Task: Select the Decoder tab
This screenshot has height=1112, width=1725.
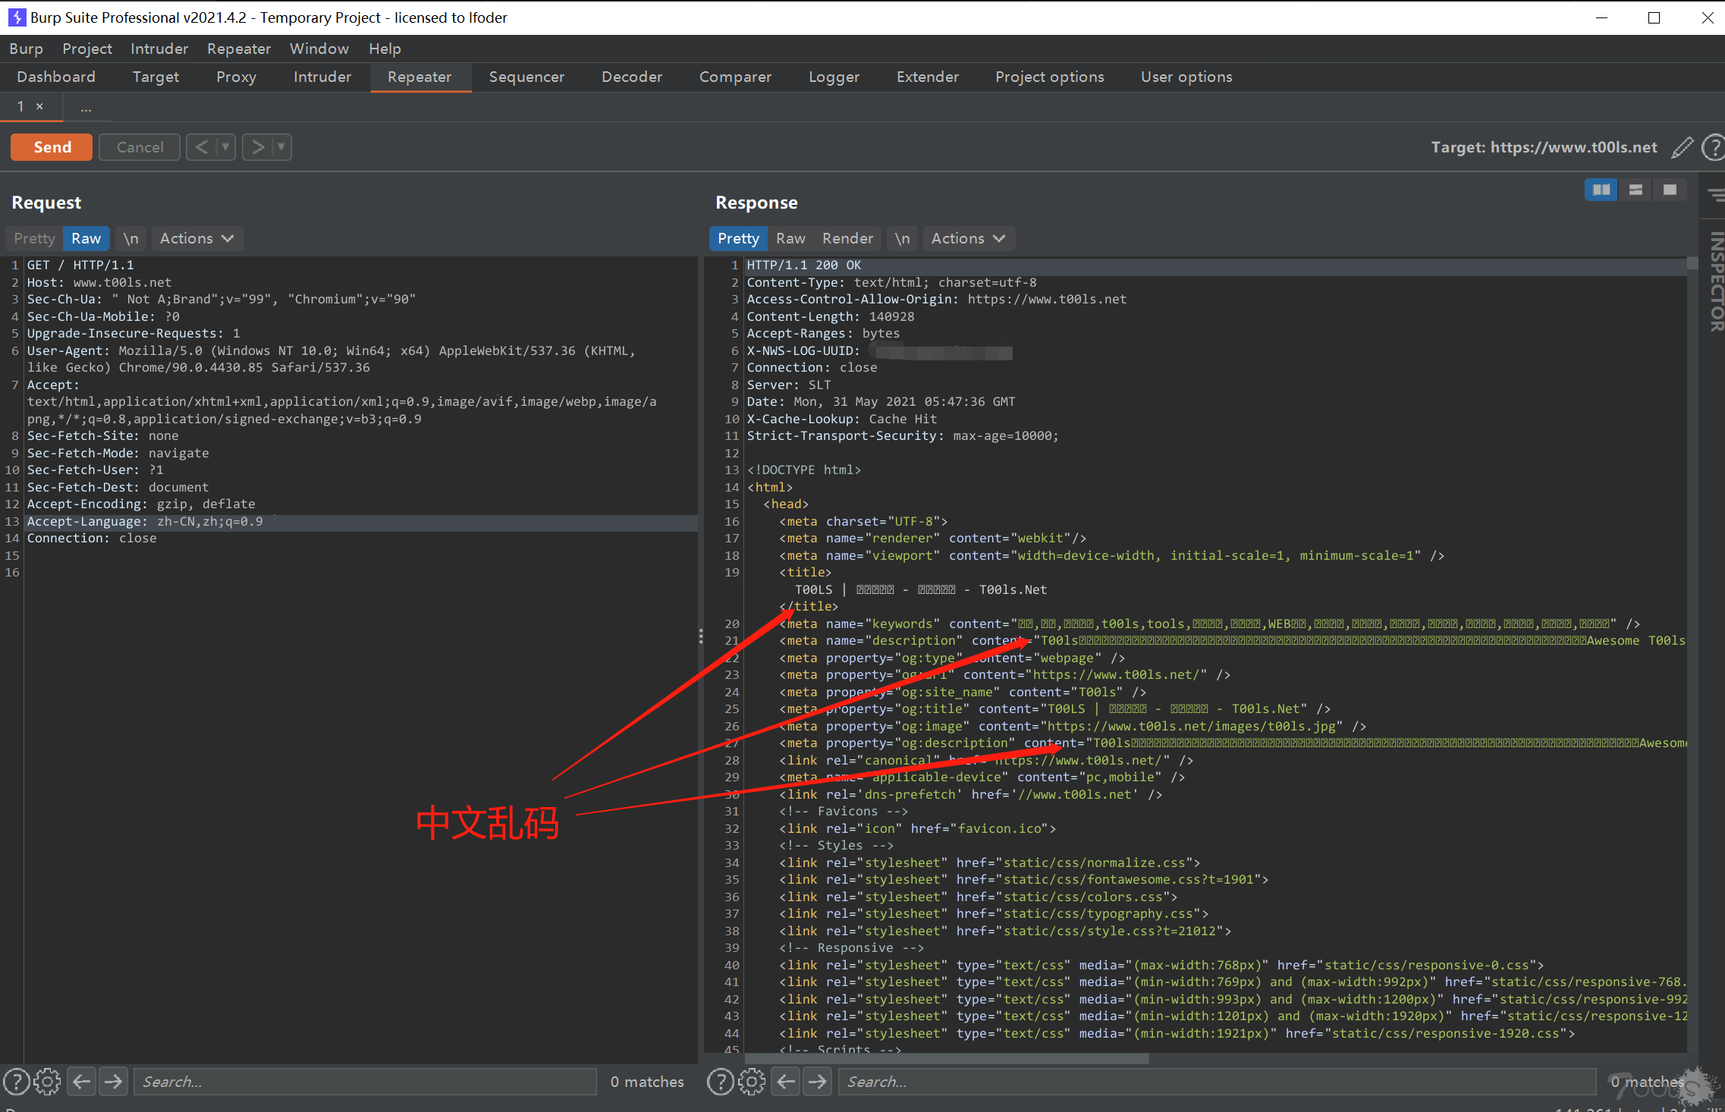Action: (629, 78)
